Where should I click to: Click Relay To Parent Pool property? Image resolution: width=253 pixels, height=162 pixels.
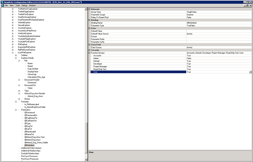[x=171, y=18]
